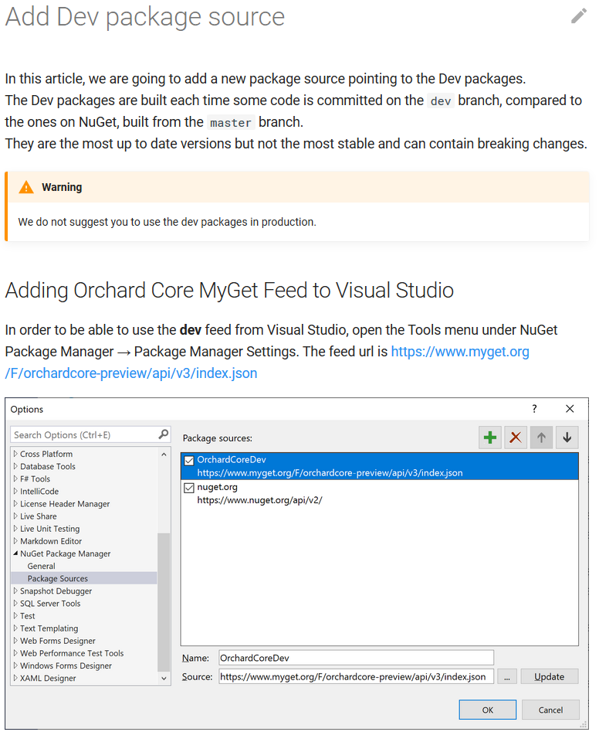Select Text Templating tree item
The height and width of the screenshot is (739, 599).
(x=49, y=628)
